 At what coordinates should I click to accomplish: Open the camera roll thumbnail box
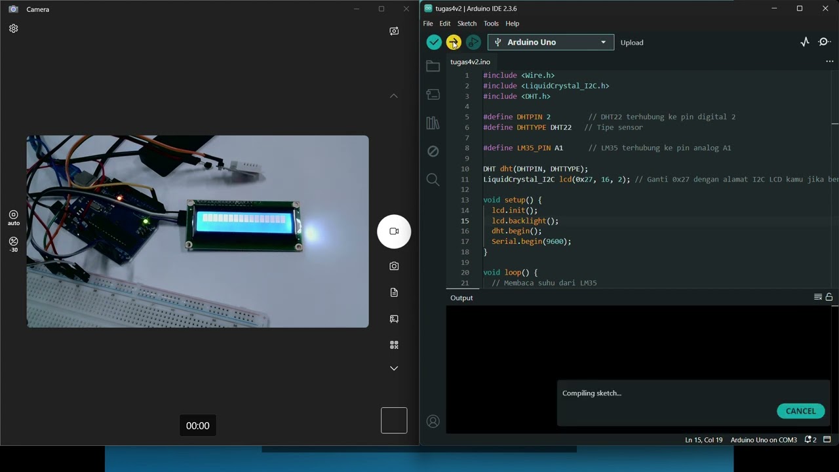point(394,421)
